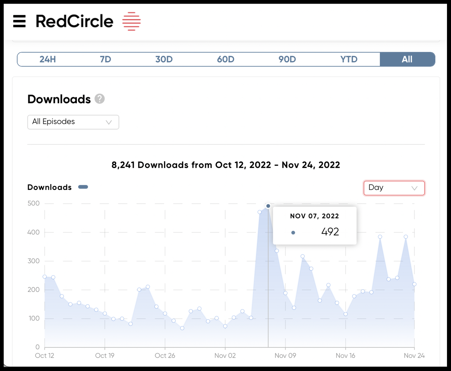The height and width of the screenshot is (371, 451).
Task: Select the All time range tab
Action: coord(407,59)
